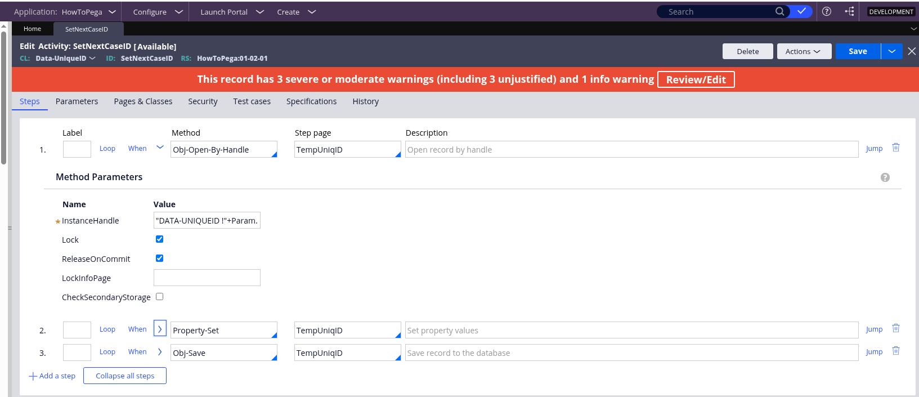Uncheck the Lock checkbox
This screenshot has width=919, height=397.
click(160, 239)
